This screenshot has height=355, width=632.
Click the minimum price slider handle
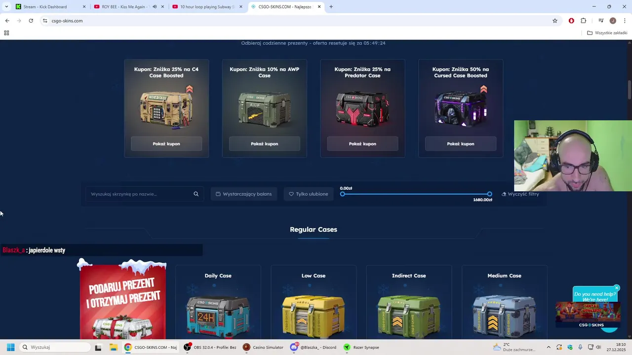coord(343,194)
